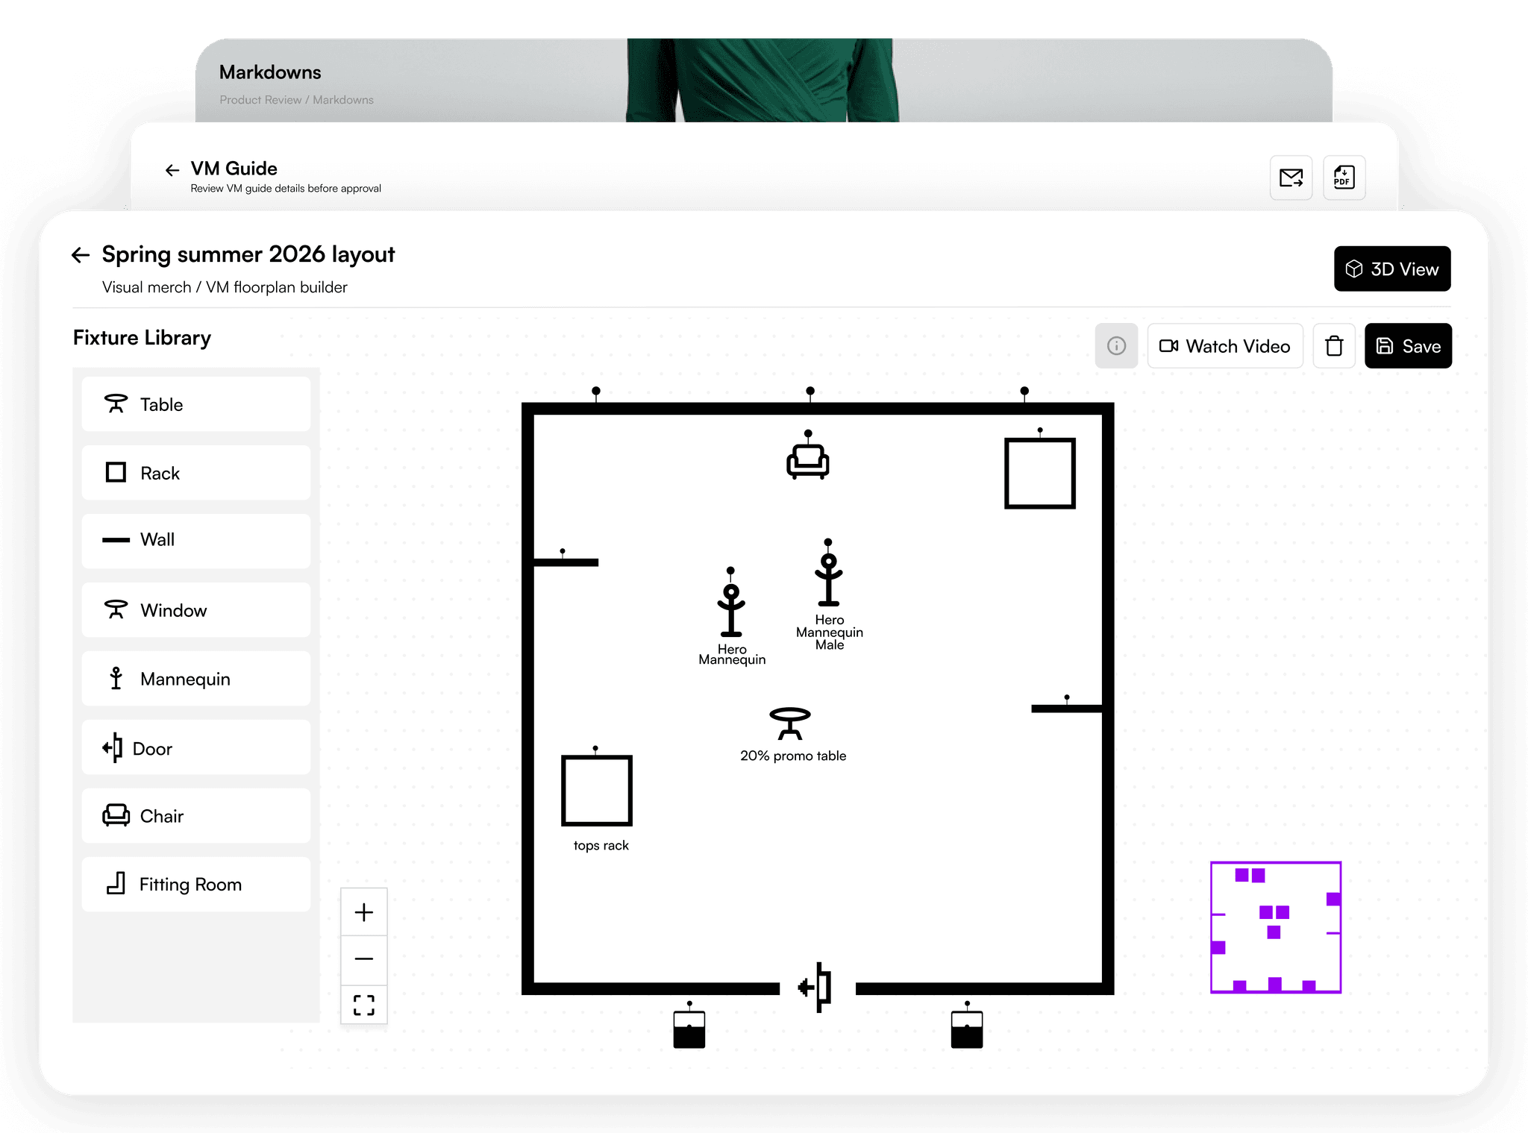Select the Hero Mannequin Male figure
1528x1133 pixels.
[828, 580]
